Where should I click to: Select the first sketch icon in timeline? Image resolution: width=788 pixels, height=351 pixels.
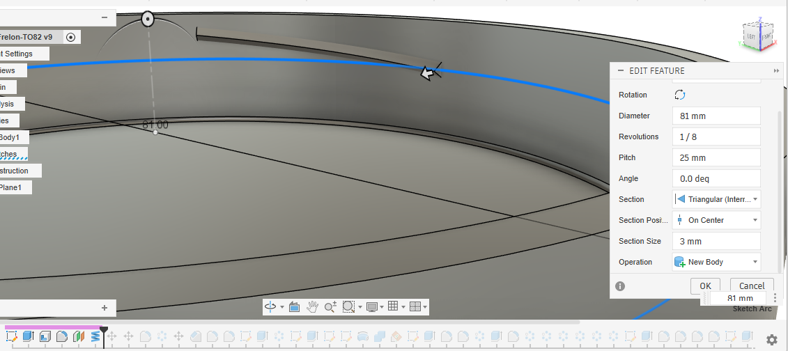tap(11, 336)
